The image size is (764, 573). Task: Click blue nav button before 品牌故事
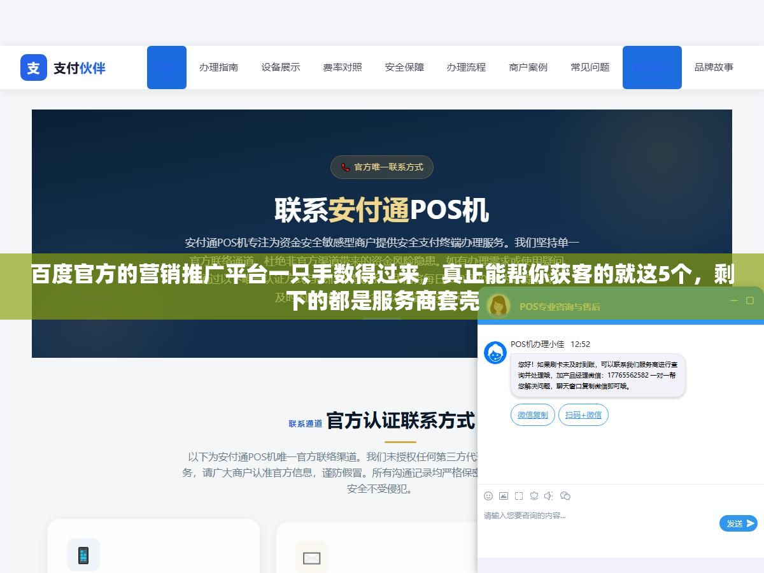point(652,67)
